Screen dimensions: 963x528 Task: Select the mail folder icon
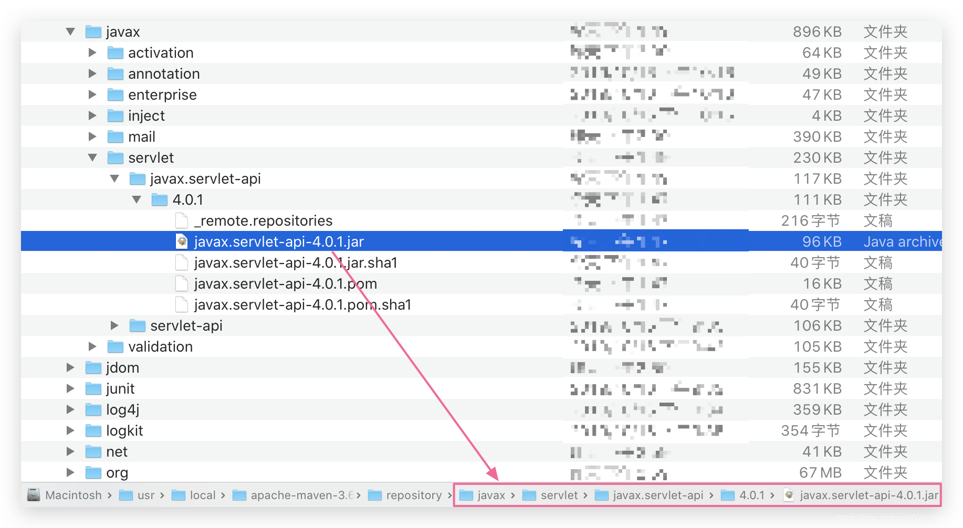pos(116,136)
